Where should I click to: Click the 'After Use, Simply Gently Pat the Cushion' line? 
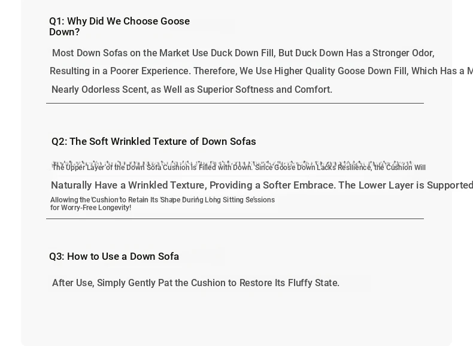click(x=196, y=283)
